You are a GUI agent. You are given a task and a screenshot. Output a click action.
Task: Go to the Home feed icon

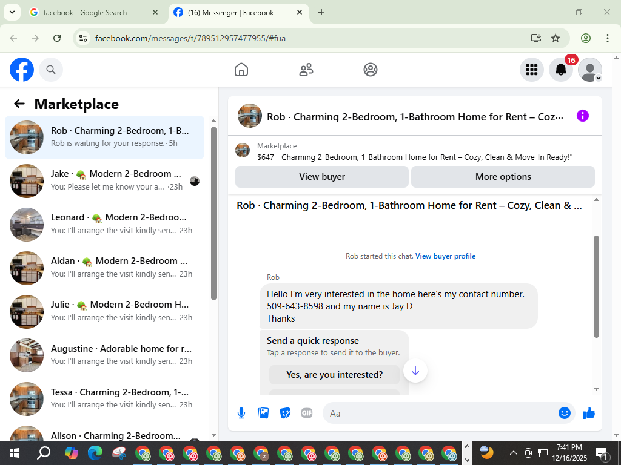[241, 70]
